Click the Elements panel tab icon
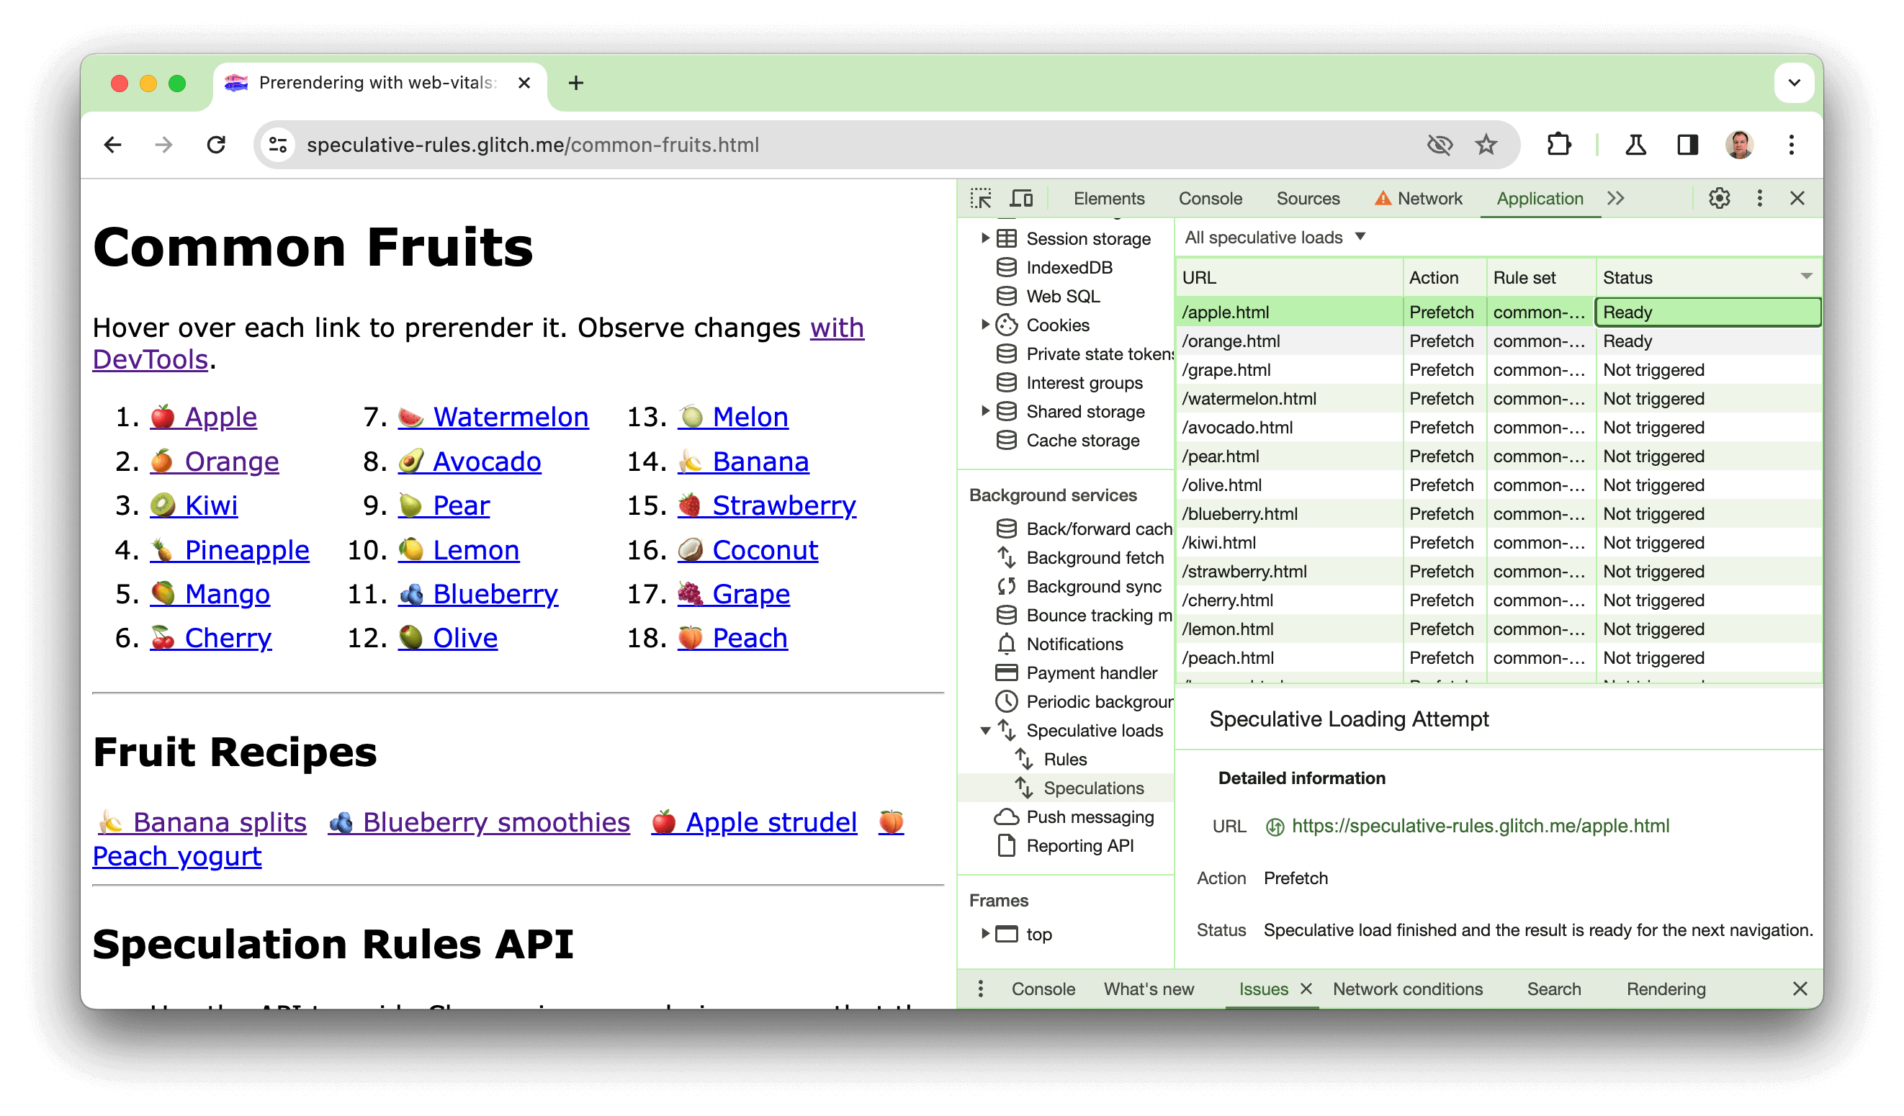The height and width of the screenshot is (1116, 1904). tap(1110, 197)
